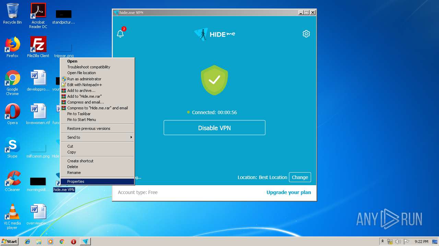Select the lovewomen.rtf document icon
Image resolution: width=439 pixels, height=246 pixels.
38,114
